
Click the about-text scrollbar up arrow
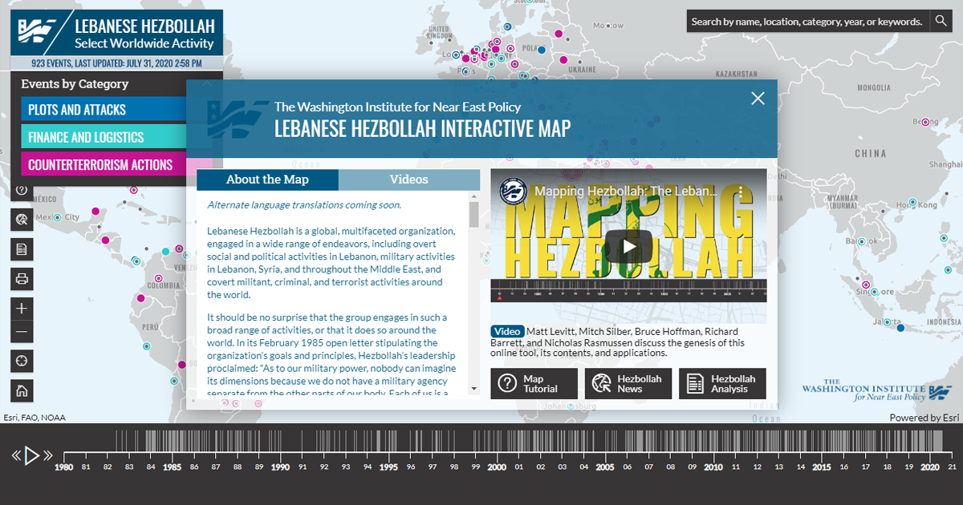click(x=474, y=196)
